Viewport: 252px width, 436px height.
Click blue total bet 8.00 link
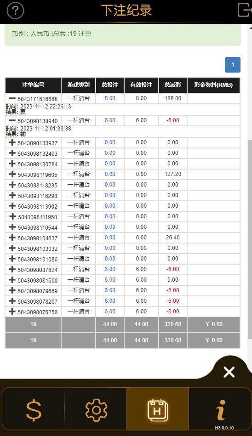click(x=110, y=98)
